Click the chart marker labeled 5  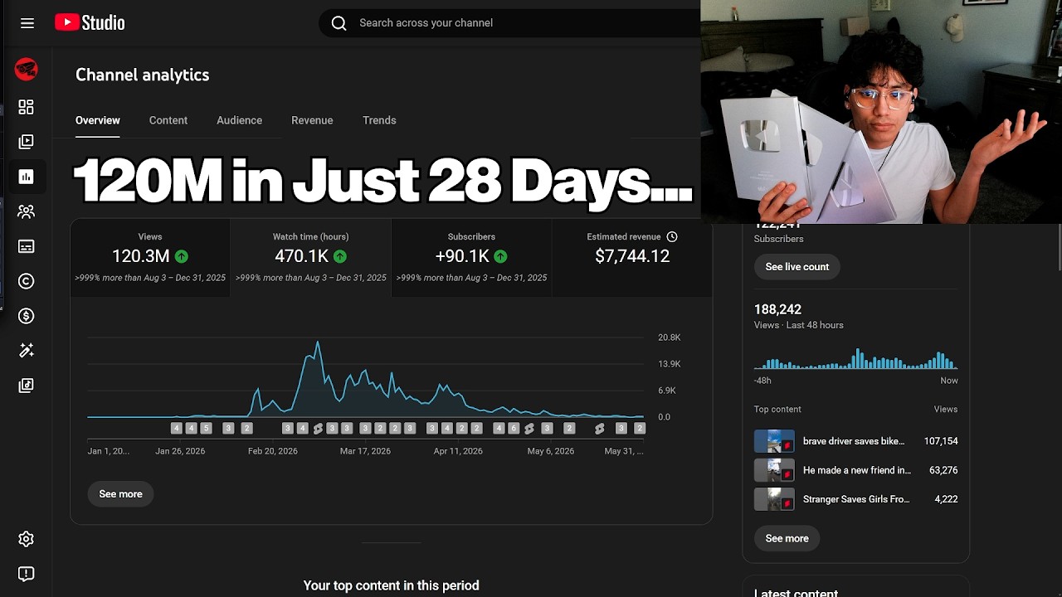tap(207, 429)
